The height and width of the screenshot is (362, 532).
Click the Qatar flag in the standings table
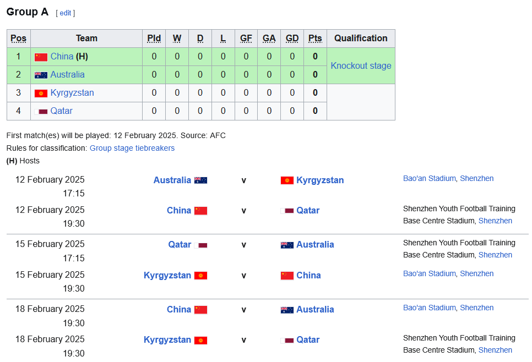click(x=41, y=112)
